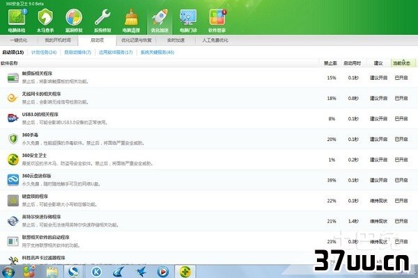The width and height of the screenshot is (418, 278).
Task: Open 电脑清理 broom cleanup icon
Action: click(x=131, y=20)
